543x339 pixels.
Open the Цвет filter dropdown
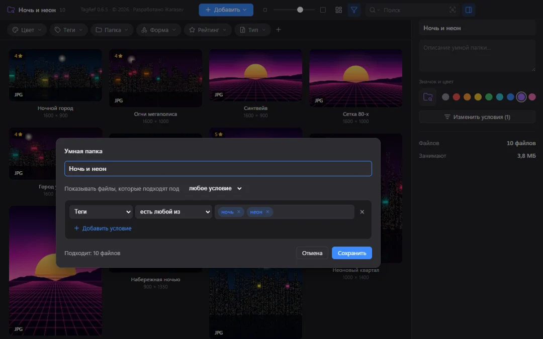click(x=27, y=30)
